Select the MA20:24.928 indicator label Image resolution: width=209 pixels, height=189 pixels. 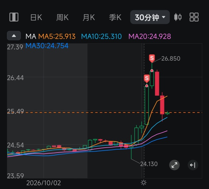150,36
